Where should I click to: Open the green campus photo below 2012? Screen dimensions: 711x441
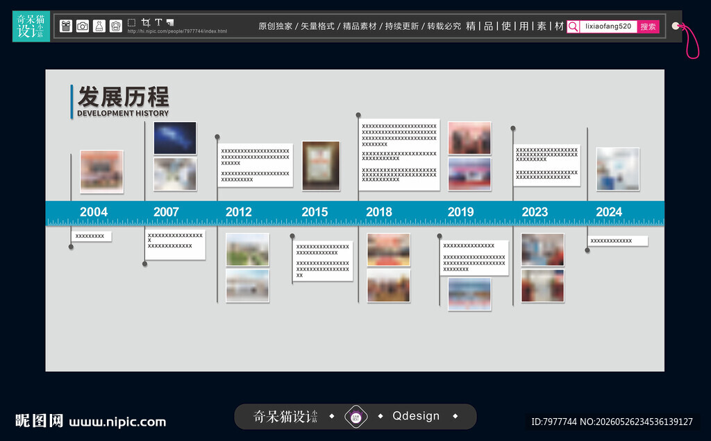pos(248,250)
